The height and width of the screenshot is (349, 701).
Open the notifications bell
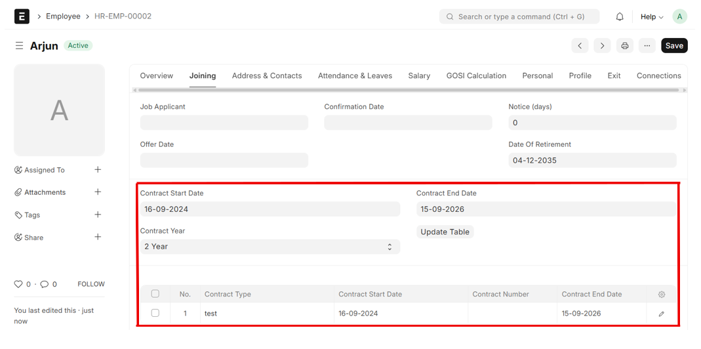620,17
